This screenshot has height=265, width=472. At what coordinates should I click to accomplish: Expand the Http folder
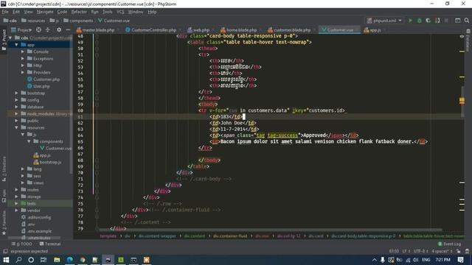click(23, 66)
